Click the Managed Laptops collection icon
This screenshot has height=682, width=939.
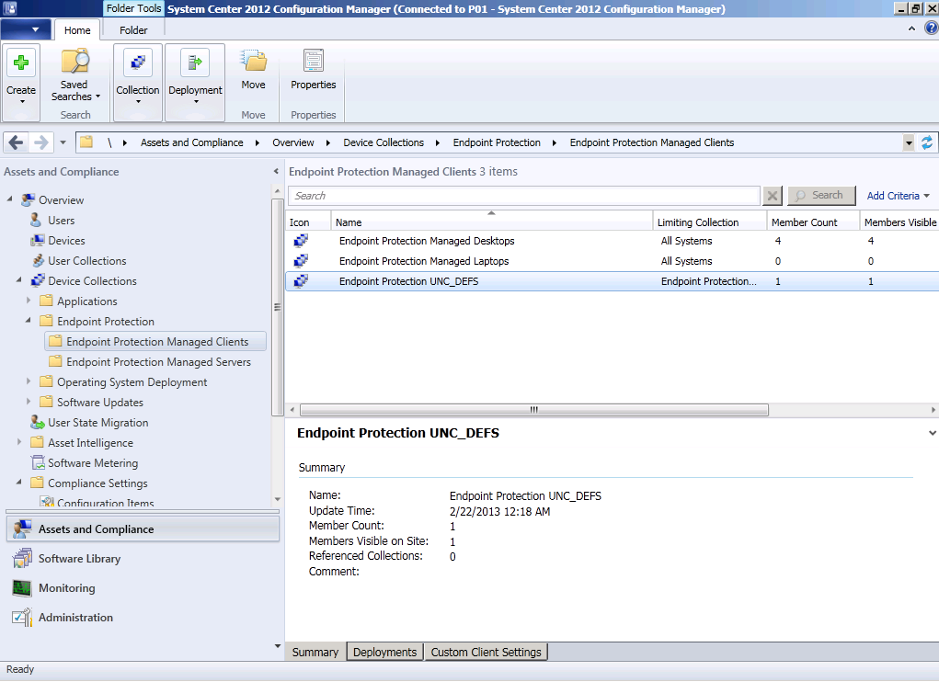[301, 261]
